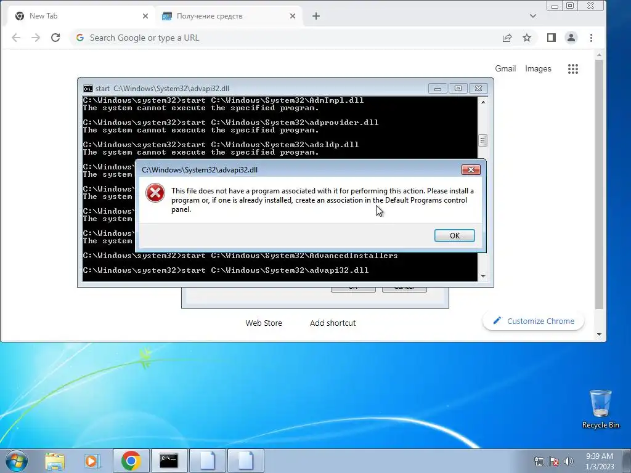
Task: Open the volume speaker icon
Action: [569, 461]
